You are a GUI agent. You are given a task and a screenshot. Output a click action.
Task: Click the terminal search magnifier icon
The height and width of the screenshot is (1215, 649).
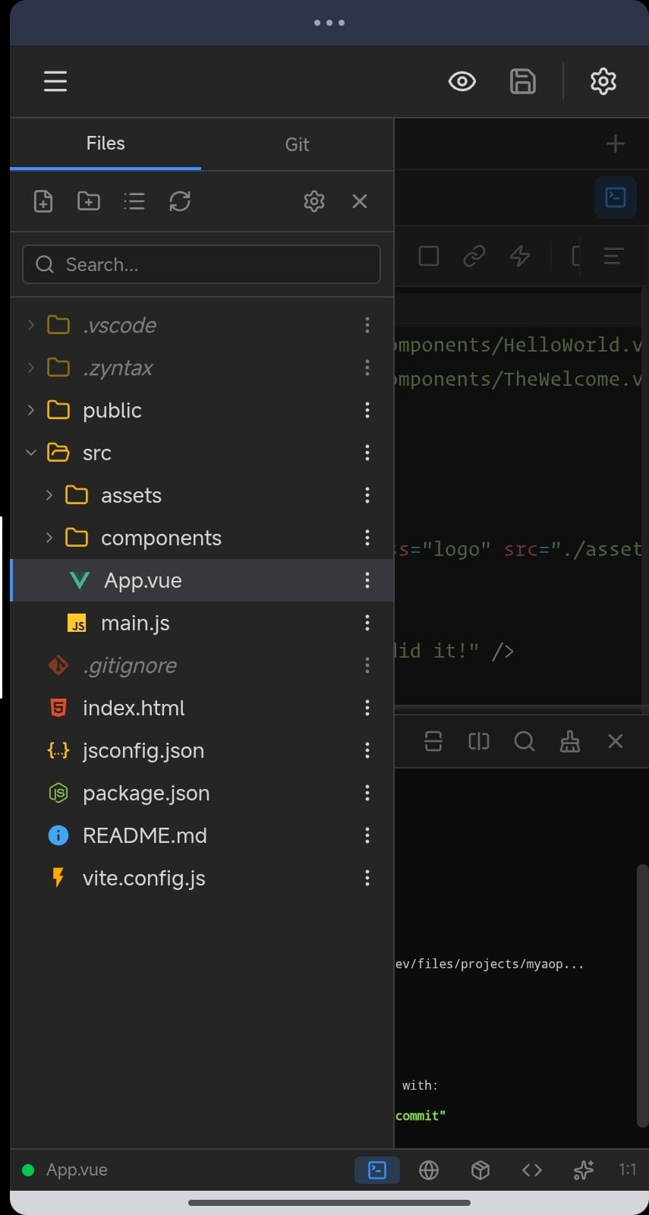click(525, 741)
